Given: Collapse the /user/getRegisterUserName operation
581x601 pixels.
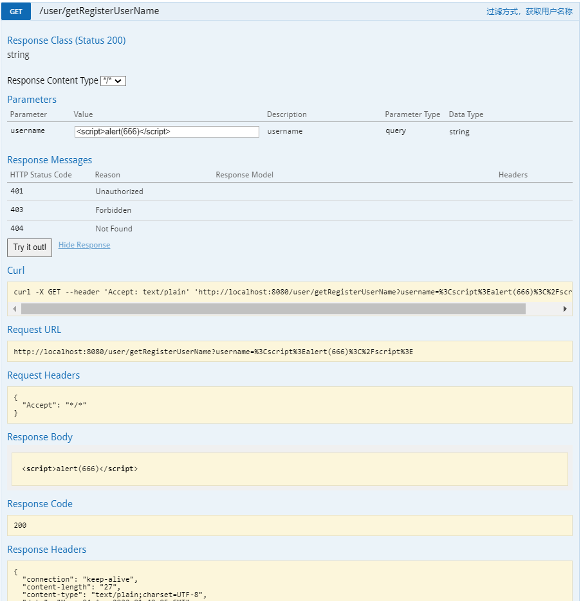Looking at the screenshot, I should pos(99,11).
